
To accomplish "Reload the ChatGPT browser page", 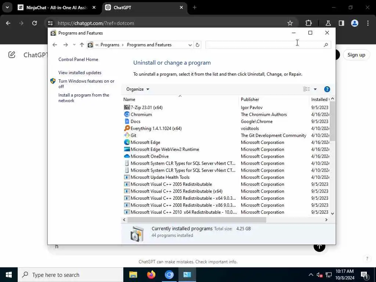I will (x=35, y=23).
